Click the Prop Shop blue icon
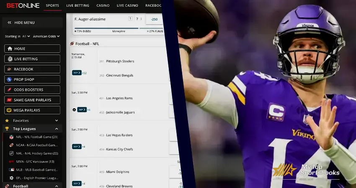 tap(9, 79)
